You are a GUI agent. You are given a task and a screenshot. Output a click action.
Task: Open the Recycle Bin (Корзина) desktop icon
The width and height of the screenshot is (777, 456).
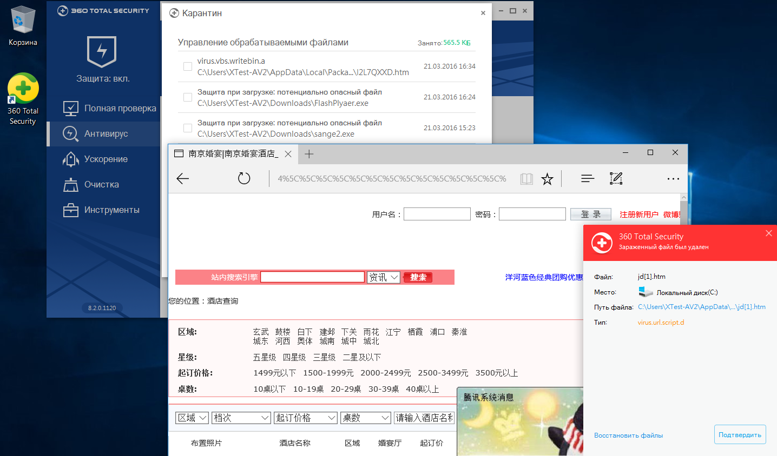23,26
